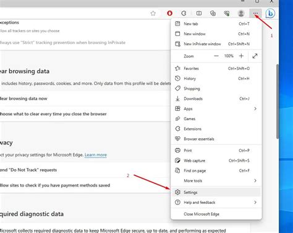
Task: Open Browser essentials heart icon in toolbar
Action: coord(227,14)
